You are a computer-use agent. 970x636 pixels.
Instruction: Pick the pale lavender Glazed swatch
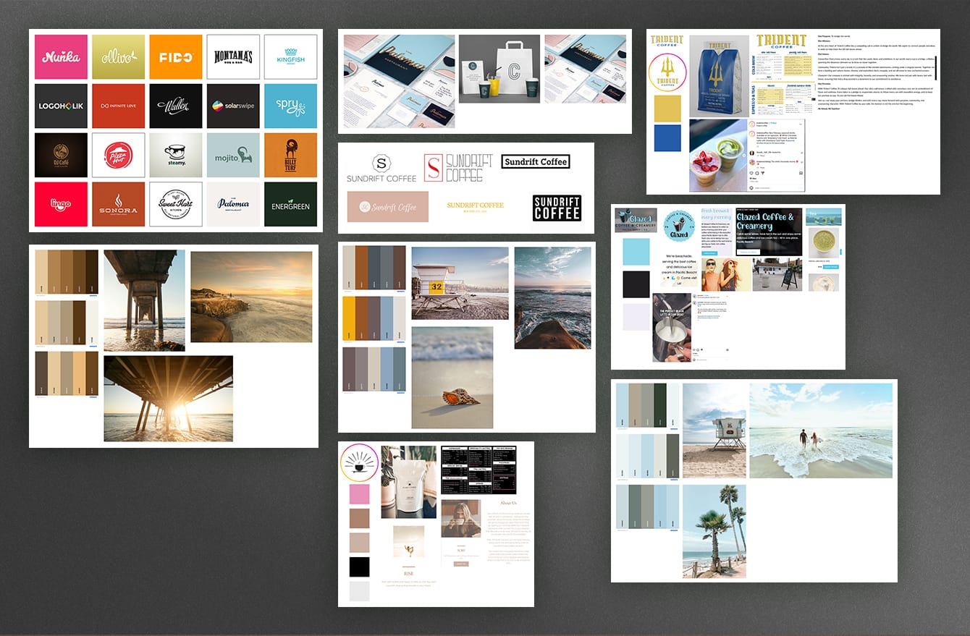pos(636,317)
